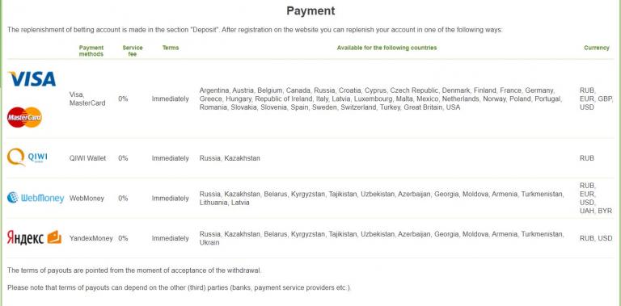The width and height of the screenshot is (621, 306).
Task: Click the VISA logo
Action: [x=32, y=78]
